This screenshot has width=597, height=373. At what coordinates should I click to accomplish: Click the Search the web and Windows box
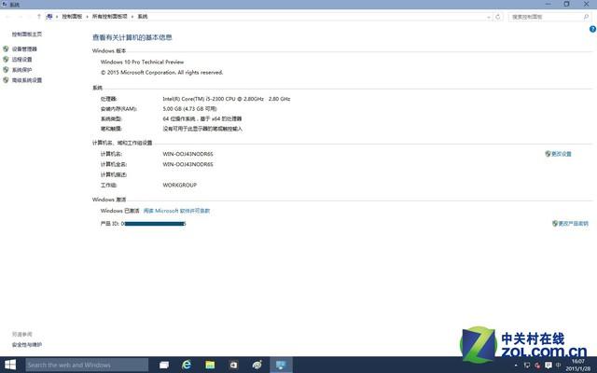pyautogui.click(x=87, y=365)
